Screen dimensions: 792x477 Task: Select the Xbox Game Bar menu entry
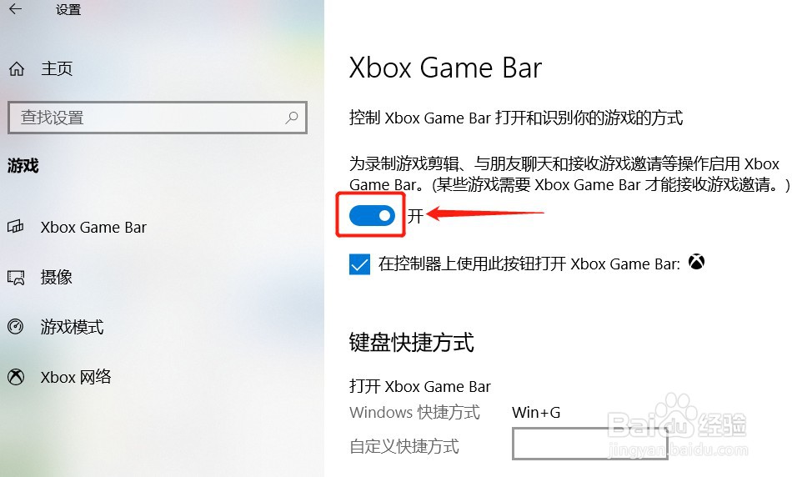93,227
